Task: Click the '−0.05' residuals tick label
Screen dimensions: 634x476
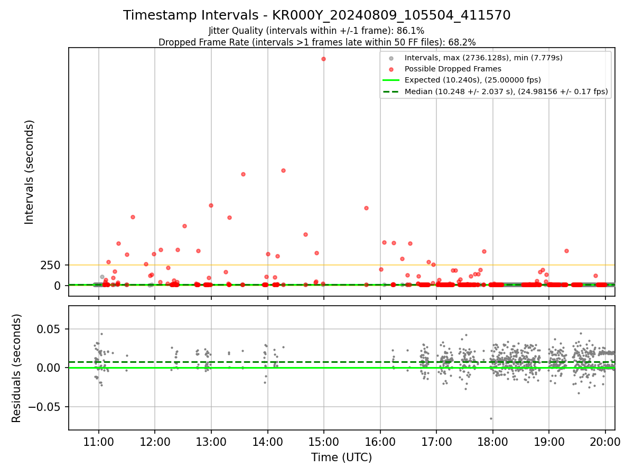Action: [45, 407]
